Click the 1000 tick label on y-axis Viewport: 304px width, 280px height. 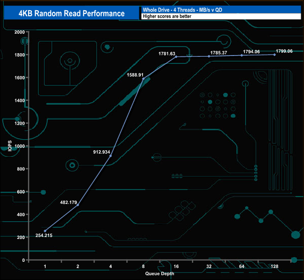pyautogui.click(x=20, y=146)
